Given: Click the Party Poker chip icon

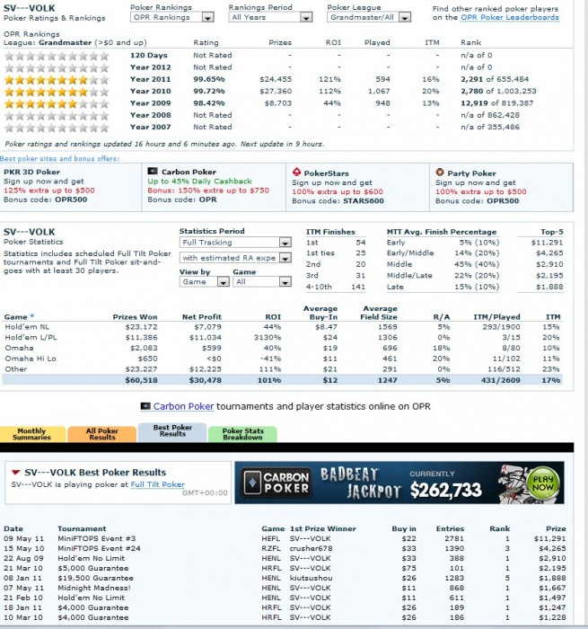Looking at the screenshot, I should click(440, 173).
